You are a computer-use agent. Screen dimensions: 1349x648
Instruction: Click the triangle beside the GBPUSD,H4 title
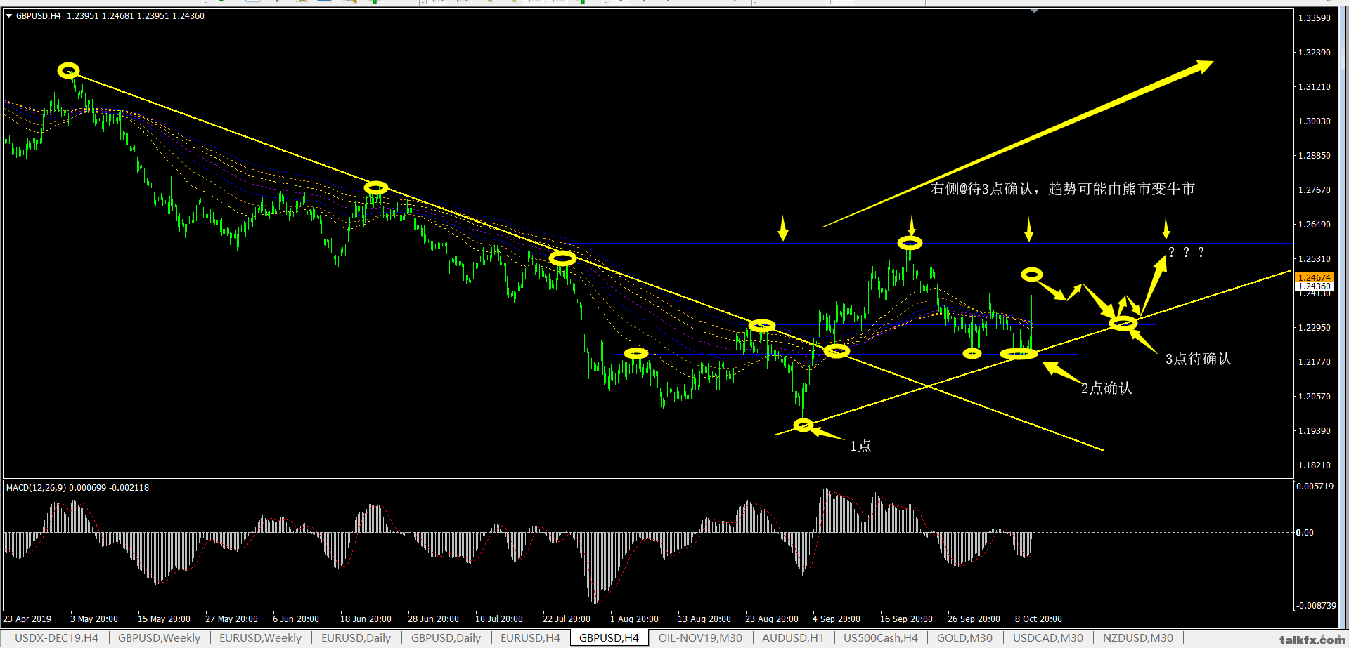(x=9, y=15)
